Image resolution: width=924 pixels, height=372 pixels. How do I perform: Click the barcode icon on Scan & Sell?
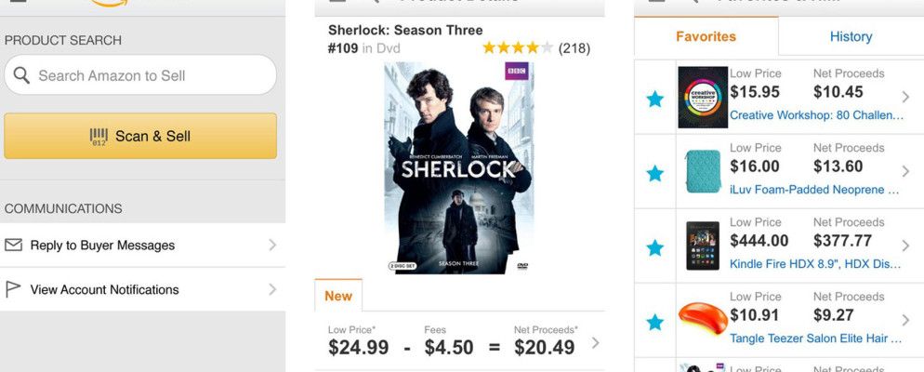tap(99, 136)
